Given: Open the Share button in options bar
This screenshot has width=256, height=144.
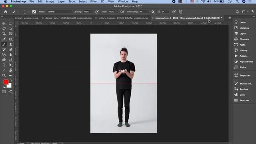Looking at the screenshot, I should click(x=252, y=12).
